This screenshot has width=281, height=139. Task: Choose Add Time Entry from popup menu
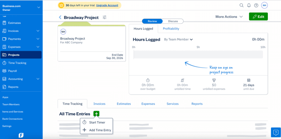[96, 130]
